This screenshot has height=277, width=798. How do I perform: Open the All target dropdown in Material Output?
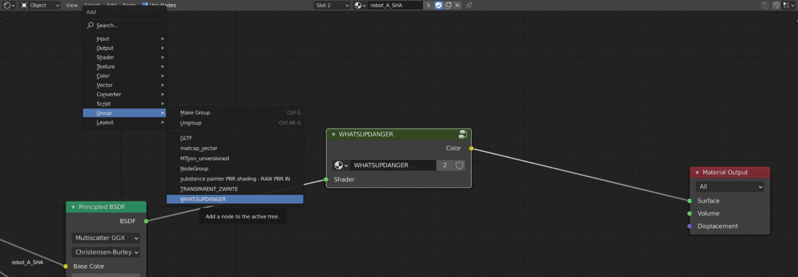[x=730, y=187]
